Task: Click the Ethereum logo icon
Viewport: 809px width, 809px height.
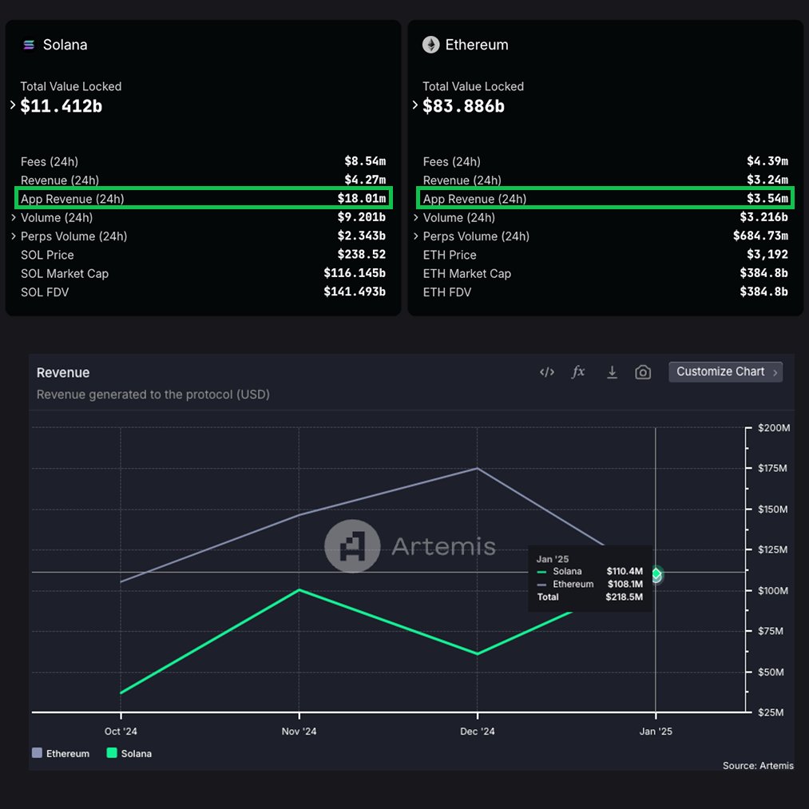Action: click(x=432, y=45)
